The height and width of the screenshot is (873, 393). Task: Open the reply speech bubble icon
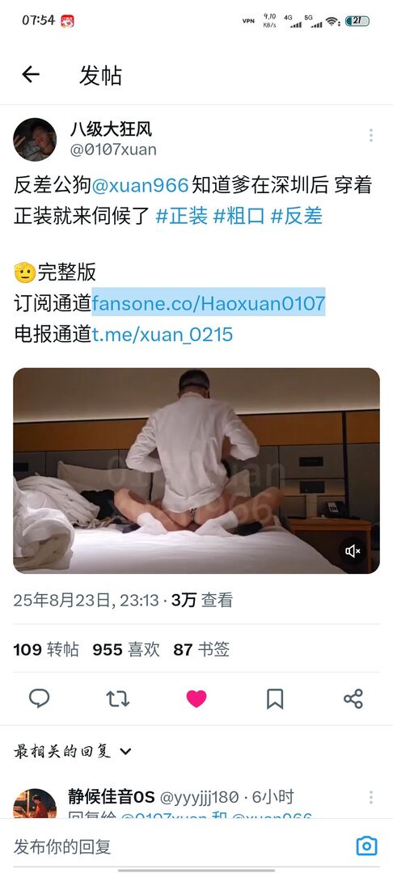pos(39,698)
